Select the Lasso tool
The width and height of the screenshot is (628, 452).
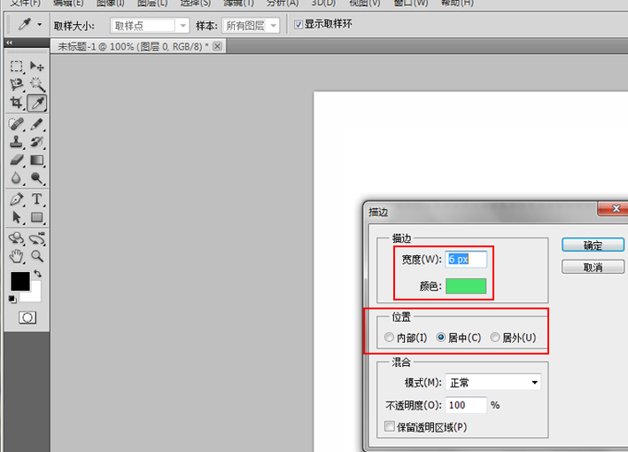point(16,84)
